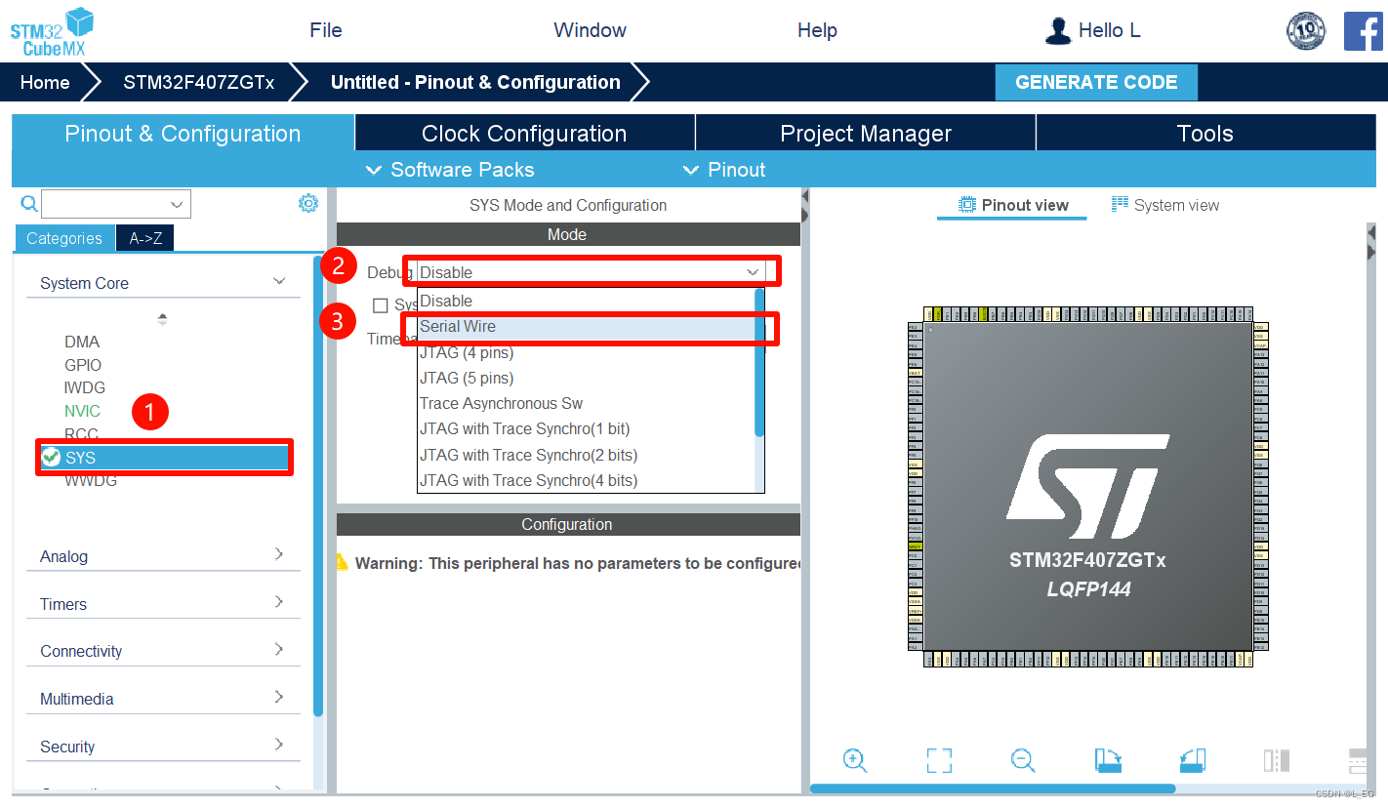1388x808 pixels.
Task: Switch to System view
Action: click(x=1165, y=205)
